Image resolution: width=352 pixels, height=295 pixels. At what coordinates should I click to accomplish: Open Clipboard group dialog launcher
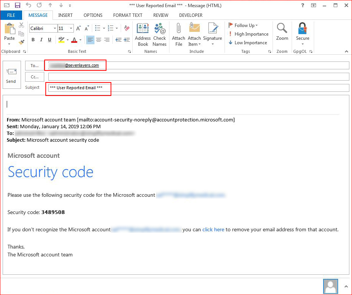coord(24,52)
